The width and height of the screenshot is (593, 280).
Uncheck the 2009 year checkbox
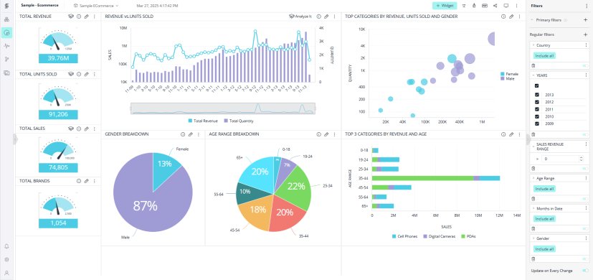537,123
